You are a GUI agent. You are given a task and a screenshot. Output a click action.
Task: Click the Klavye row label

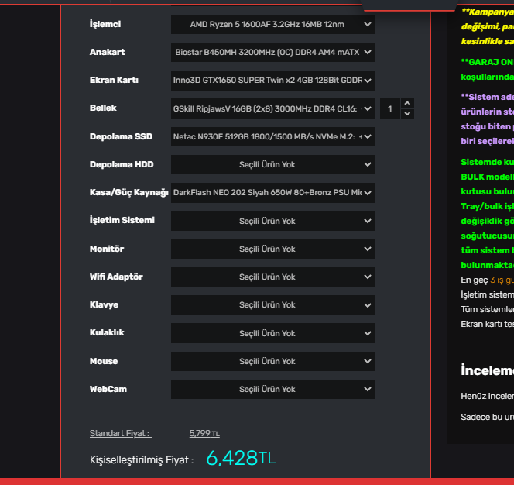tap(104, 304)
